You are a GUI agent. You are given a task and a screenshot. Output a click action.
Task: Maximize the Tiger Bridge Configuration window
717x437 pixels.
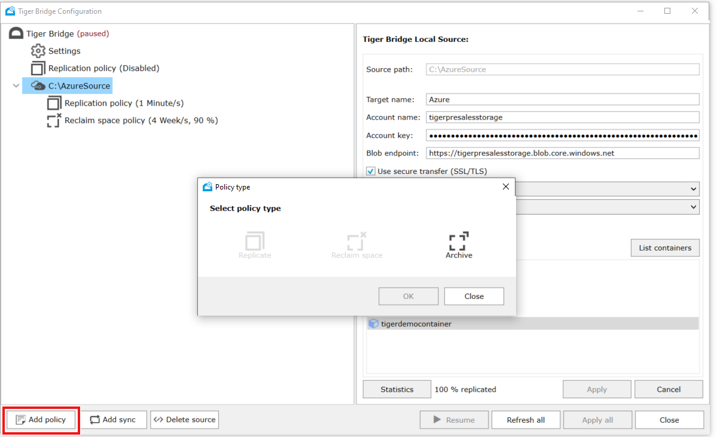[x=667, y=11]
